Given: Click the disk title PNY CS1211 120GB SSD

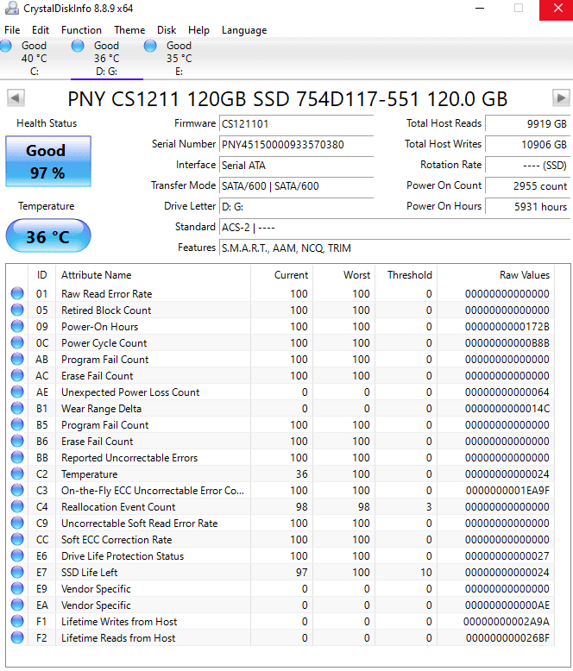Looking at the screenshot, I should 287,99.
